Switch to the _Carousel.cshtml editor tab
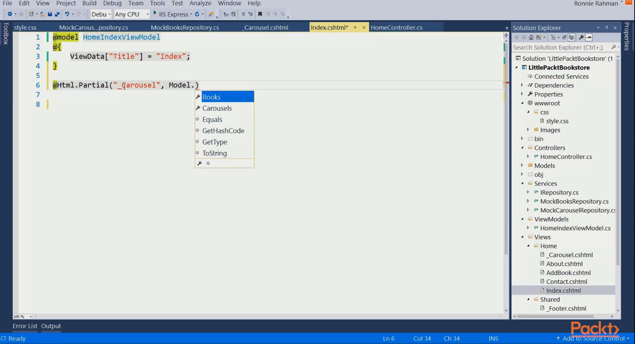 point(265,28)
